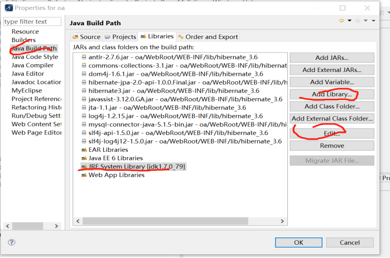This screenshot has width=390, height=258.
Task: Select Javadoc Location in the tree
Action: click(36, 82)
